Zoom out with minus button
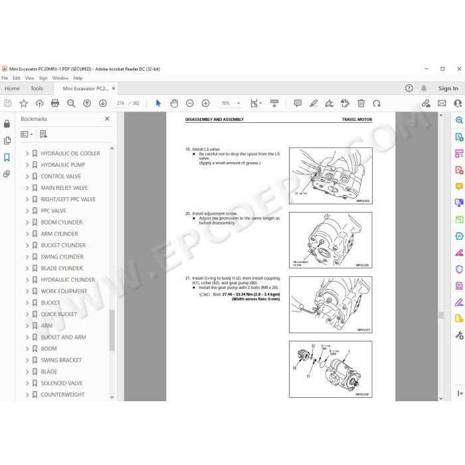Viewport: 465px width, 465px height. point(190,103)
